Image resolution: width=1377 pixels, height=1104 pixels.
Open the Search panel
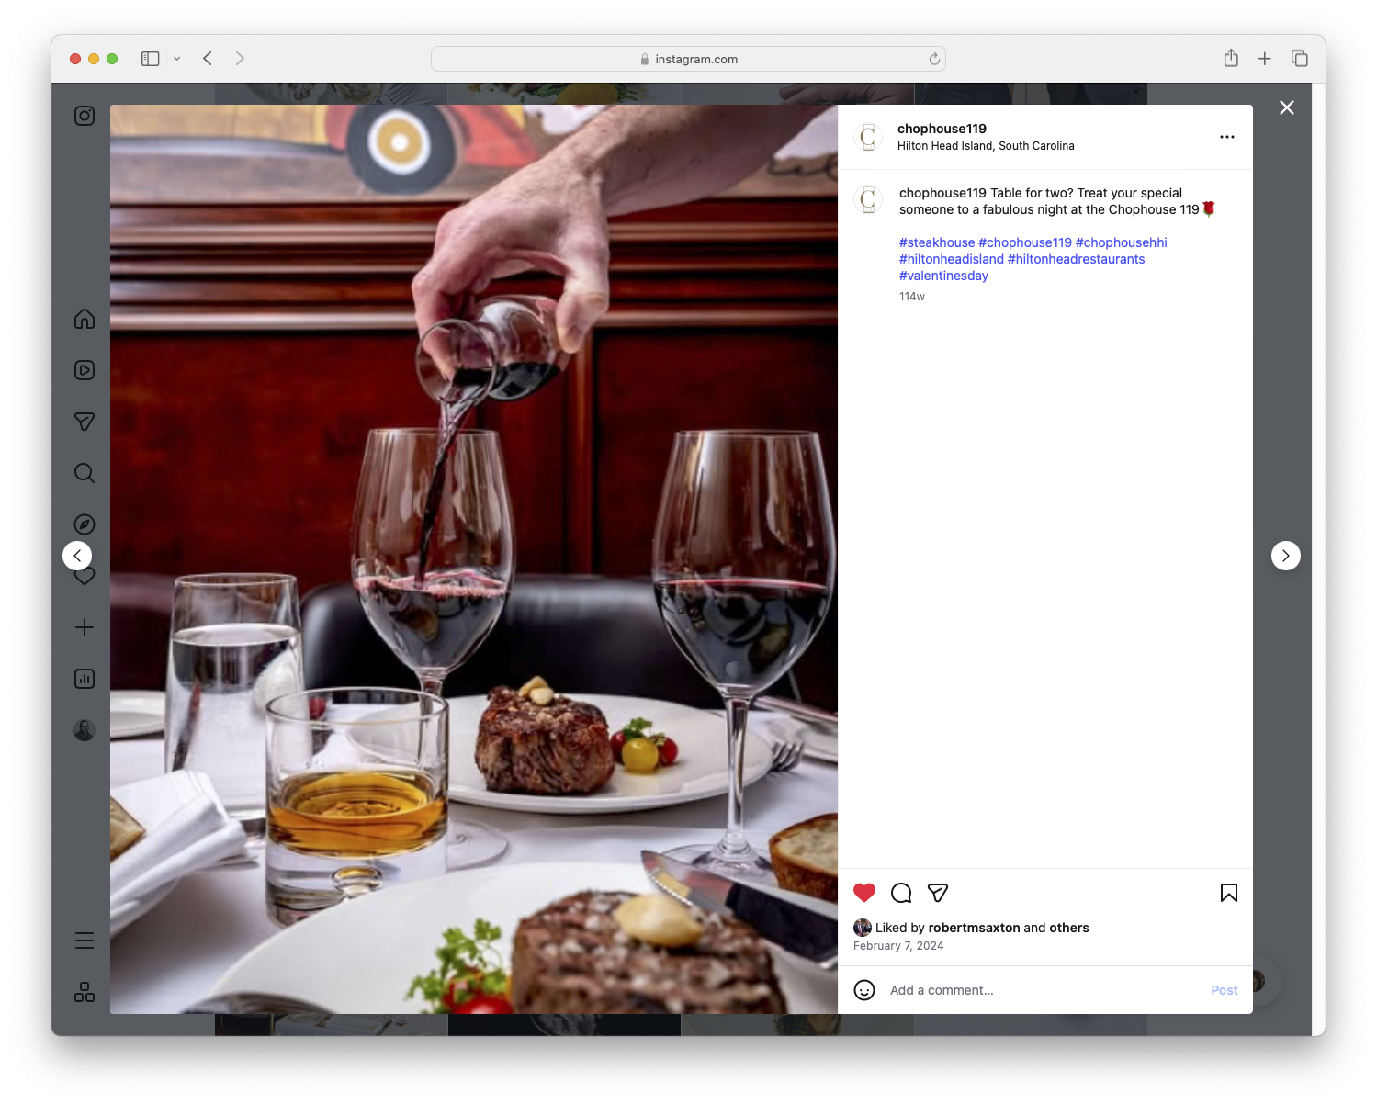tap(84, 473)
